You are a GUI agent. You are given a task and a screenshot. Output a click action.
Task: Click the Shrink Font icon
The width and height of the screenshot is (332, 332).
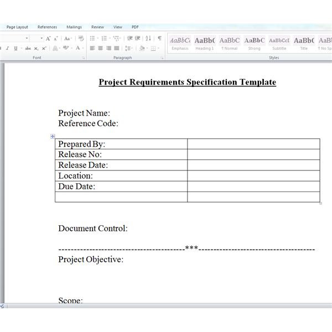point(56,39)
